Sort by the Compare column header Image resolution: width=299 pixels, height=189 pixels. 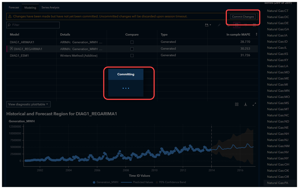coord(132,34)
